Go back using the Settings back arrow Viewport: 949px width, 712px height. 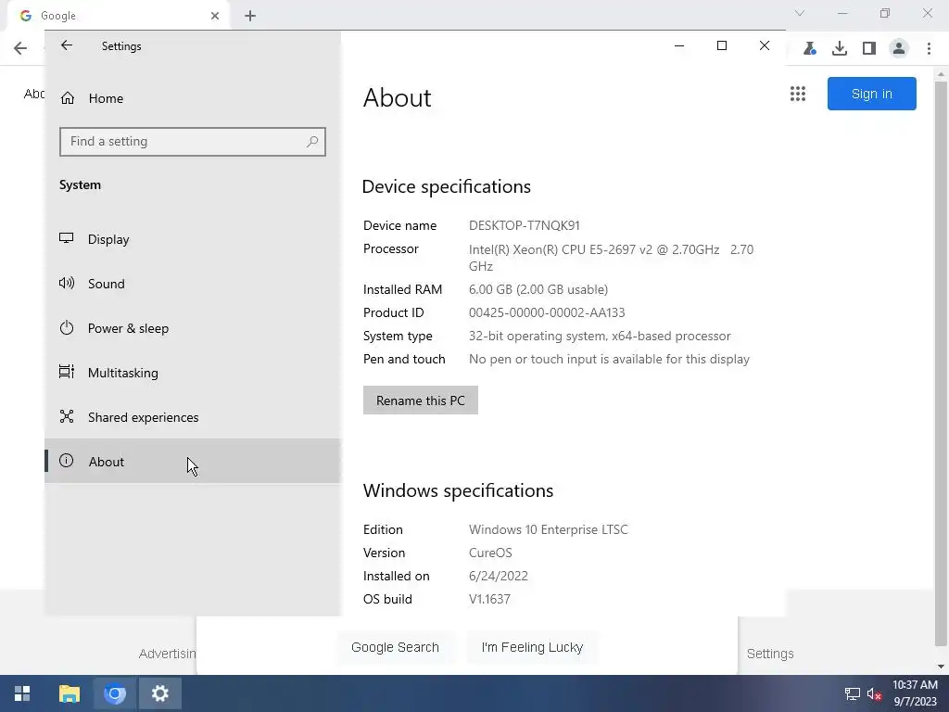[67, 45]
